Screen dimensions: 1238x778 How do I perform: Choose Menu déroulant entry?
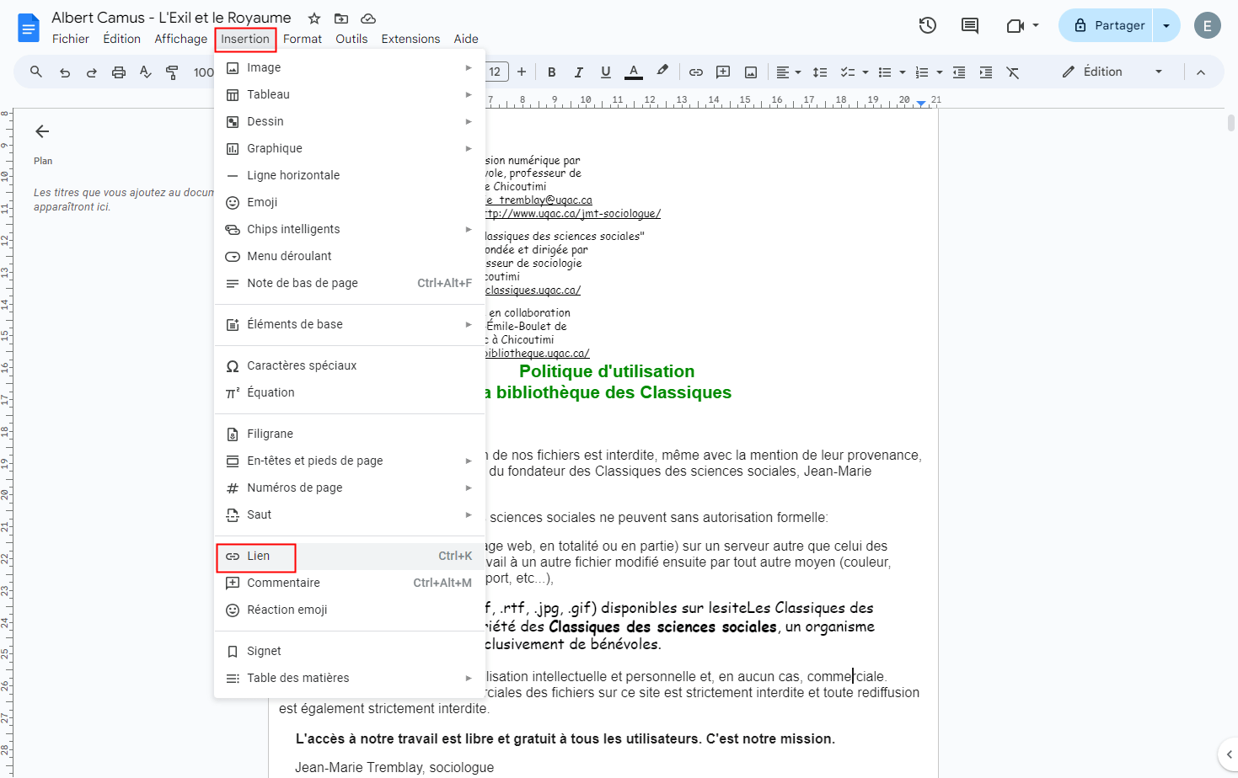coord(350,256)
